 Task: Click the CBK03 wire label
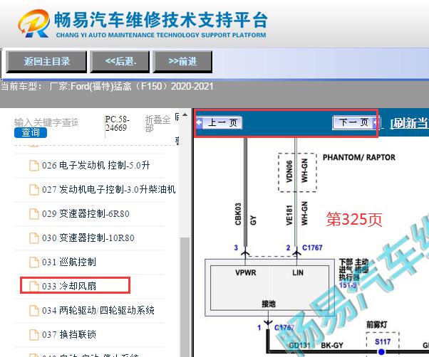(238, 214)
